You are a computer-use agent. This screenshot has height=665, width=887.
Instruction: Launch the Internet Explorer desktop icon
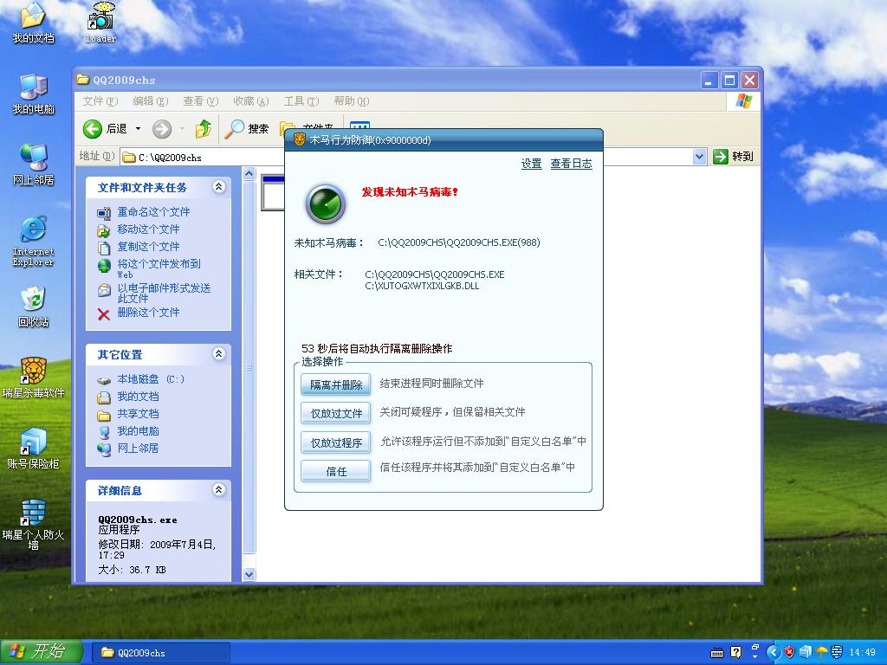point(33,241)
